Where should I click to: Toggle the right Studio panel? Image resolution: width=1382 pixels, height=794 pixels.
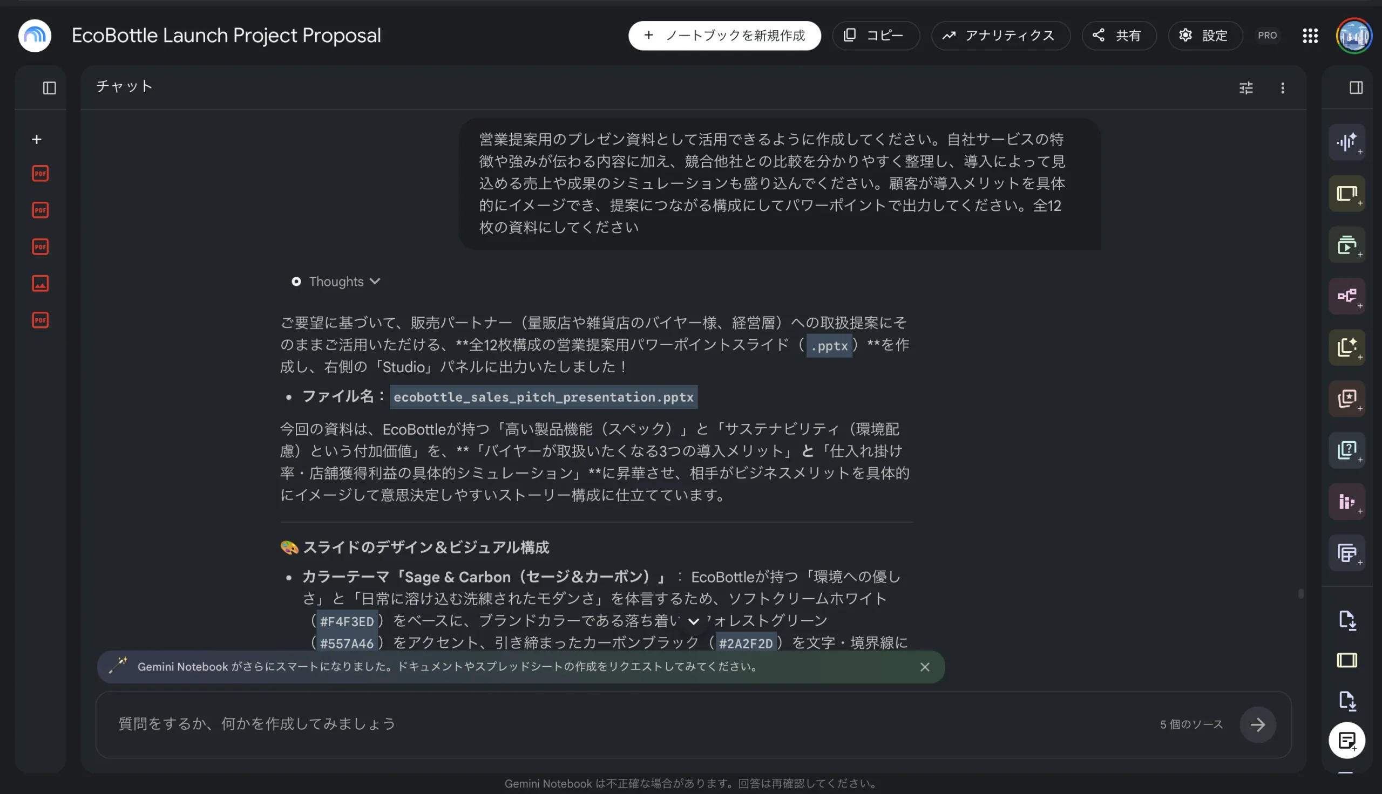click(1356, 88)
